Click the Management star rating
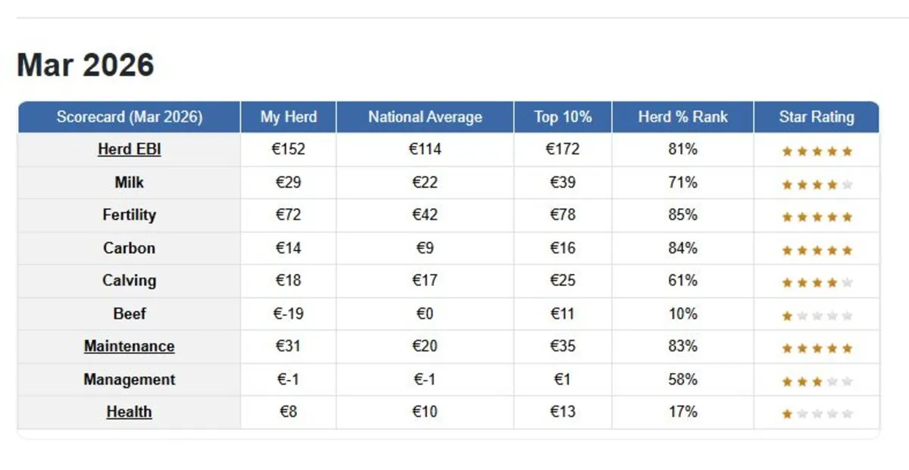This screenshot has height=470, width=909. coord(817,381)
